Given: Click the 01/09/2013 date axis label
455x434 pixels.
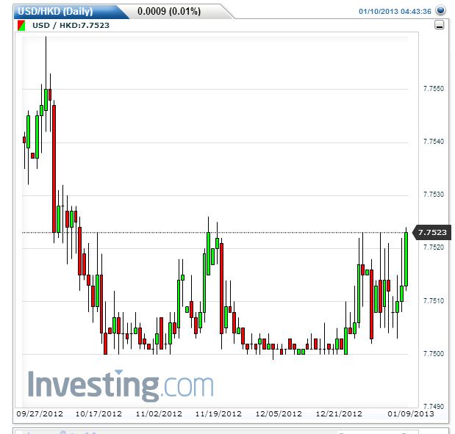Looking at the screenshot, I should (411, 413).
